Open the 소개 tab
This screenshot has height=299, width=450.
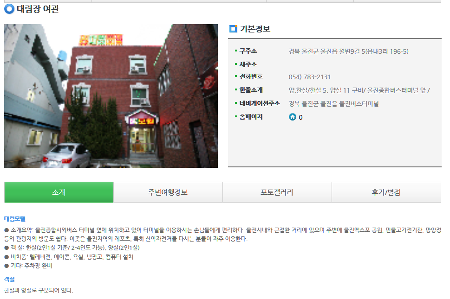[x=59, y=192]
